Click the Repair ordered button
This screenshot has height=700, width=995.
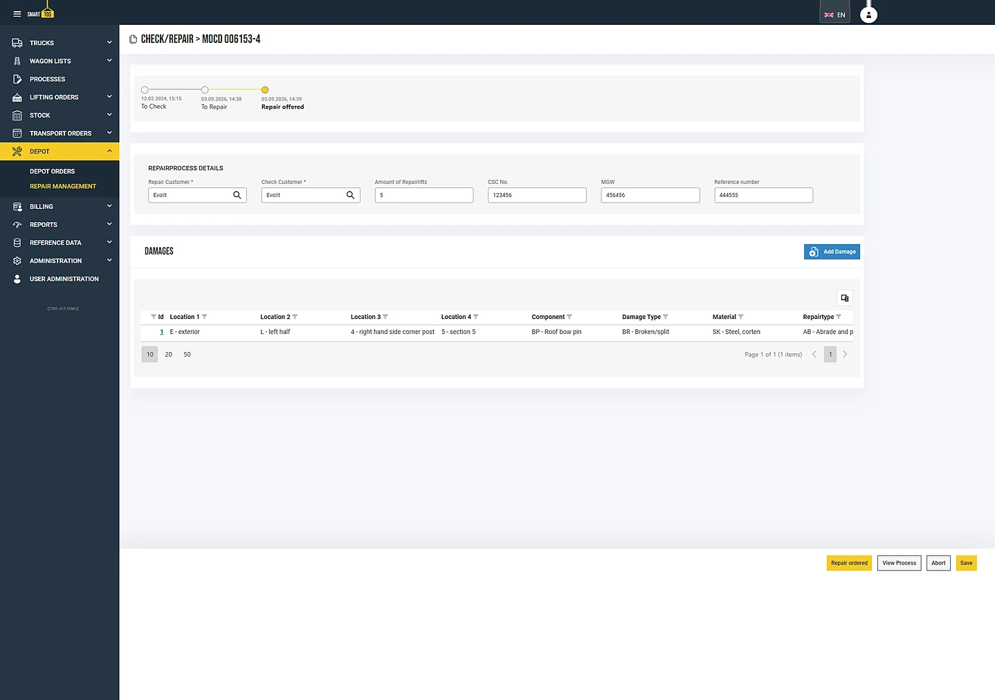click(x=849, y=563)
